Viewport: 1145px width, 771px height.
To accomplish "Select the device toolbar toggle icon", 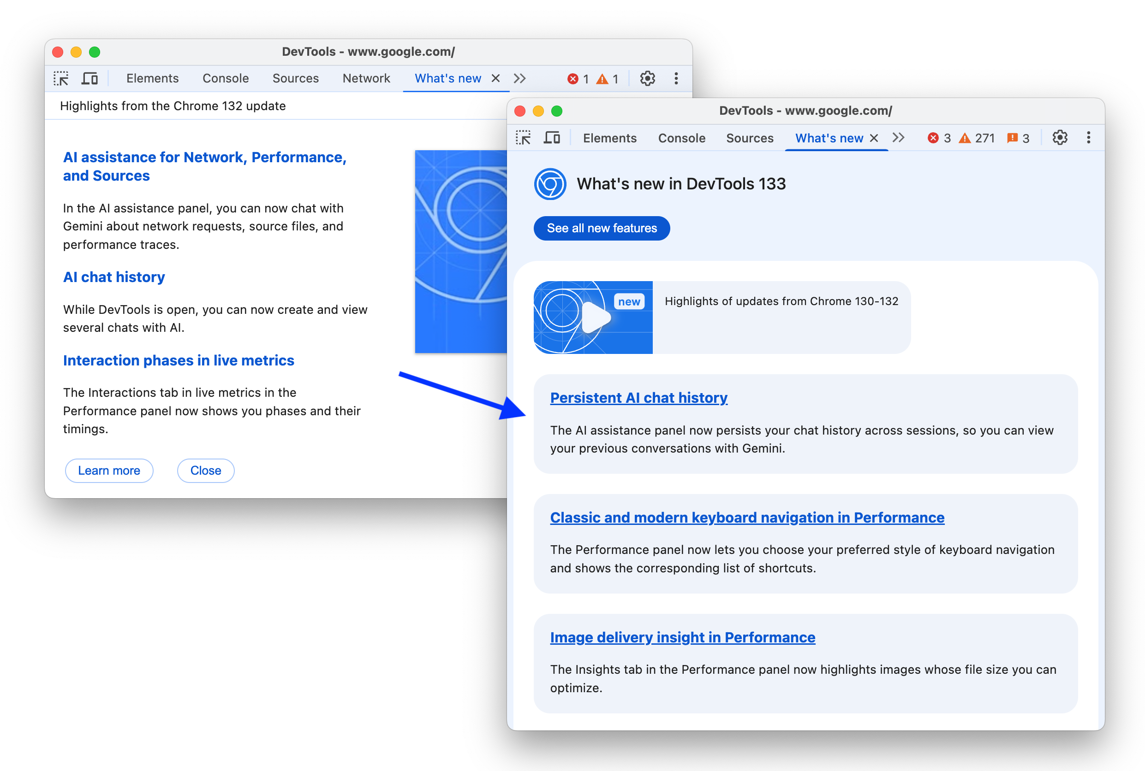I will tap(90, 78).
